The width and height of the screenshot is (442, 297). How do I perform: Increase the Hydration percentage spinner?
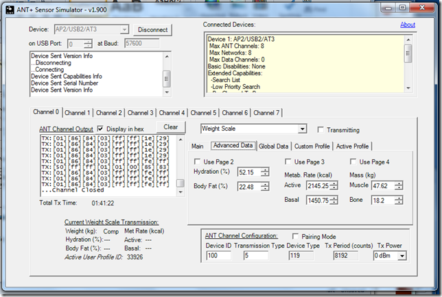265,170
